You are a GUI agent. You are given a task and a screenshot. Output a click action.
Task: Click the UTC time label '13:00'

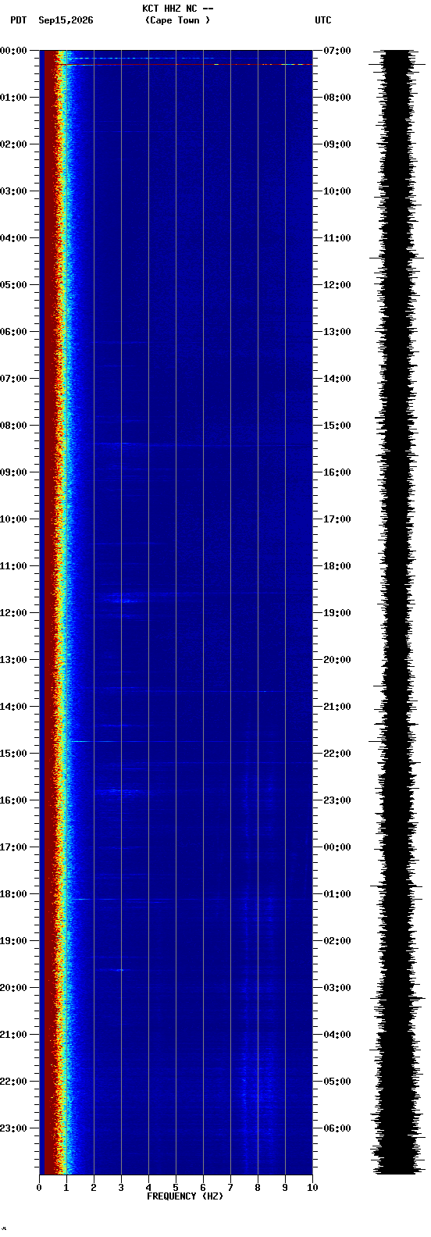pyautogui.click(x=337, y=332)
